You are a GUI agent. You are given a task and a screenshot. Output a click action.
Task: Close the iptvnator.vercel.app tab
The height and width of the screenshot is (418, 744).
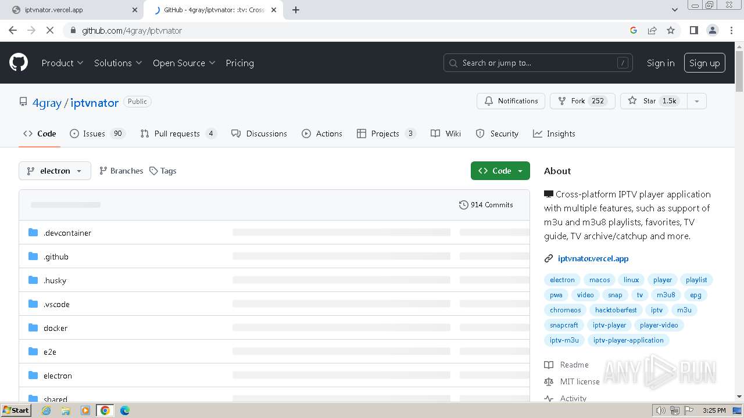[x=135, y=10]
